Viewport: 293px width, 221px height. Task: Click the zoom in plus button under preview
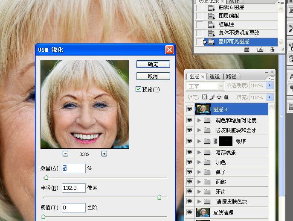click(104, 154)
